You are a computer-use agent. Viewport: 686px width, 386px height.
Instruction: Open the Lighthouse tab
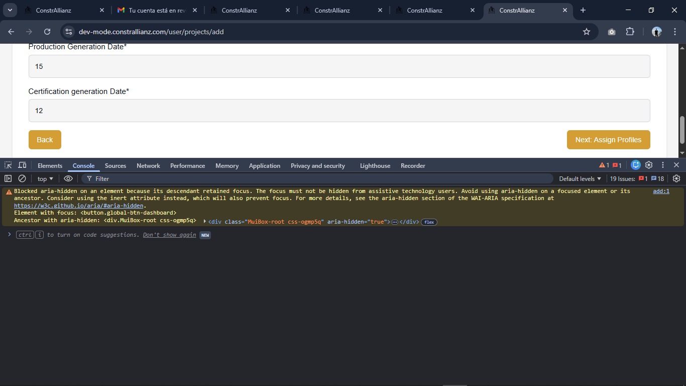(375, 166)
